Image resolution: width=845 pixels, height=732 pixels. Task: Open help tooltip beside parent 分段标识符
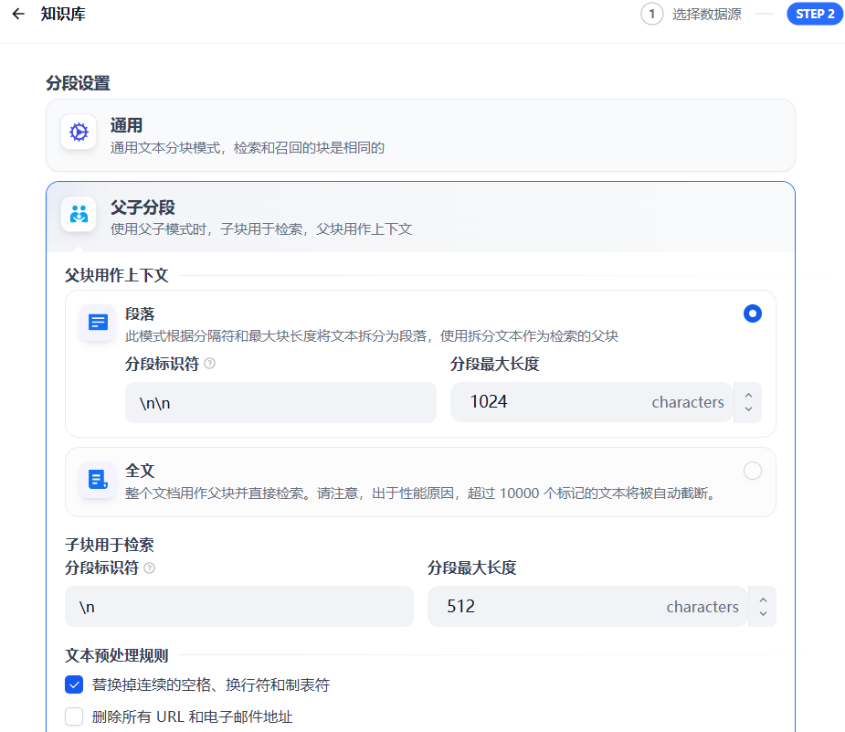click(x=210, y=364)
